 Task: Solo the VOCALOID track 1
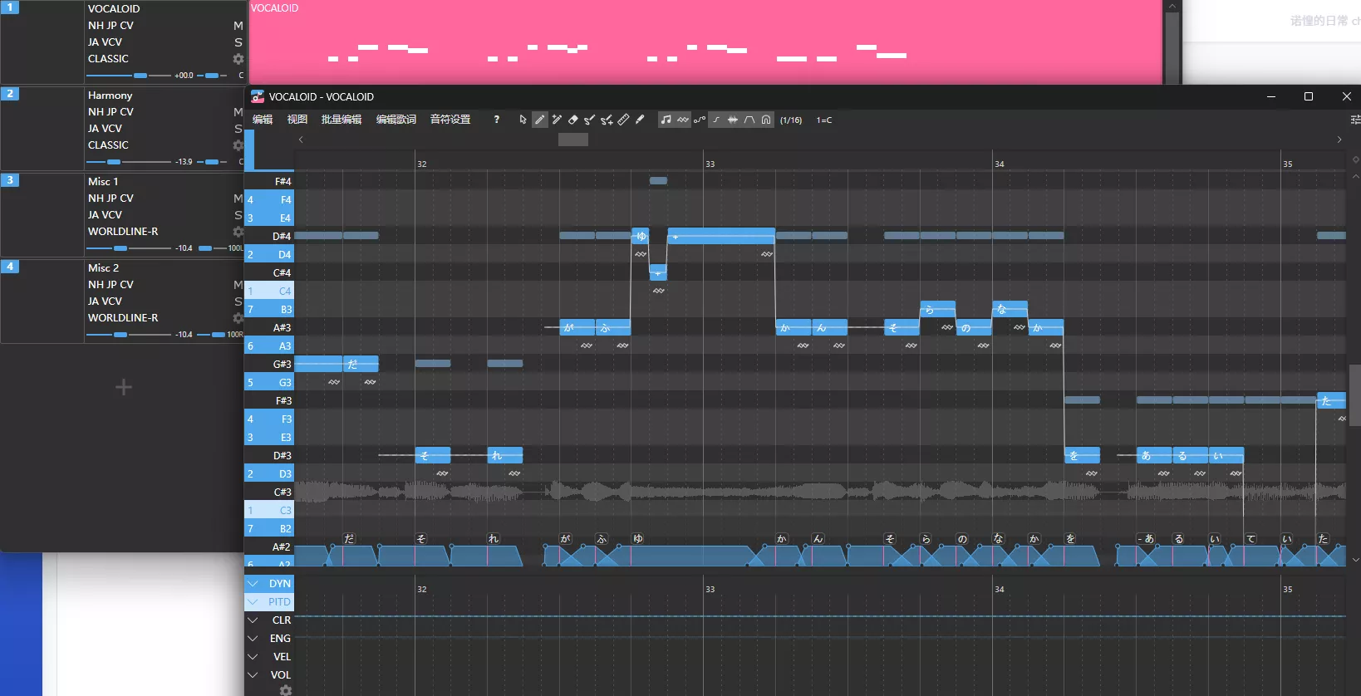pyautogui.click(x=238, y=42)
